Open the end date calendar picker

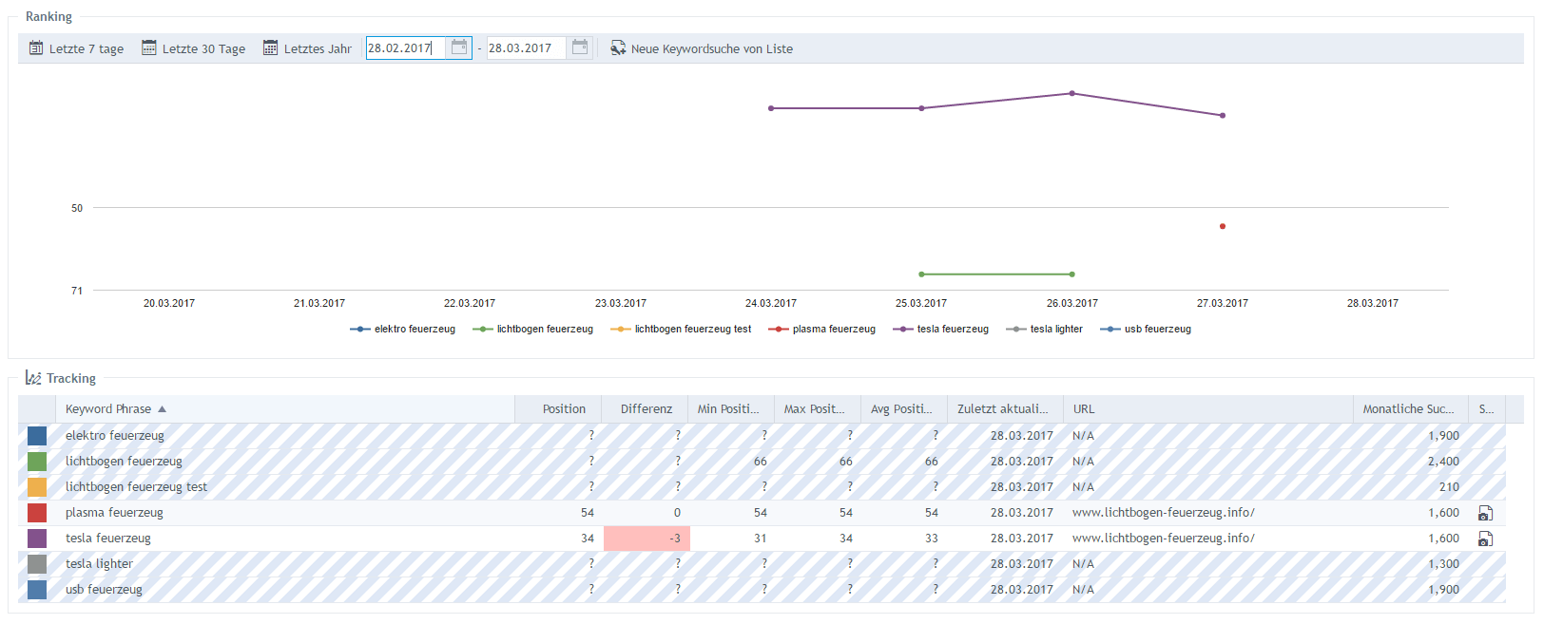tap(580, 47)
